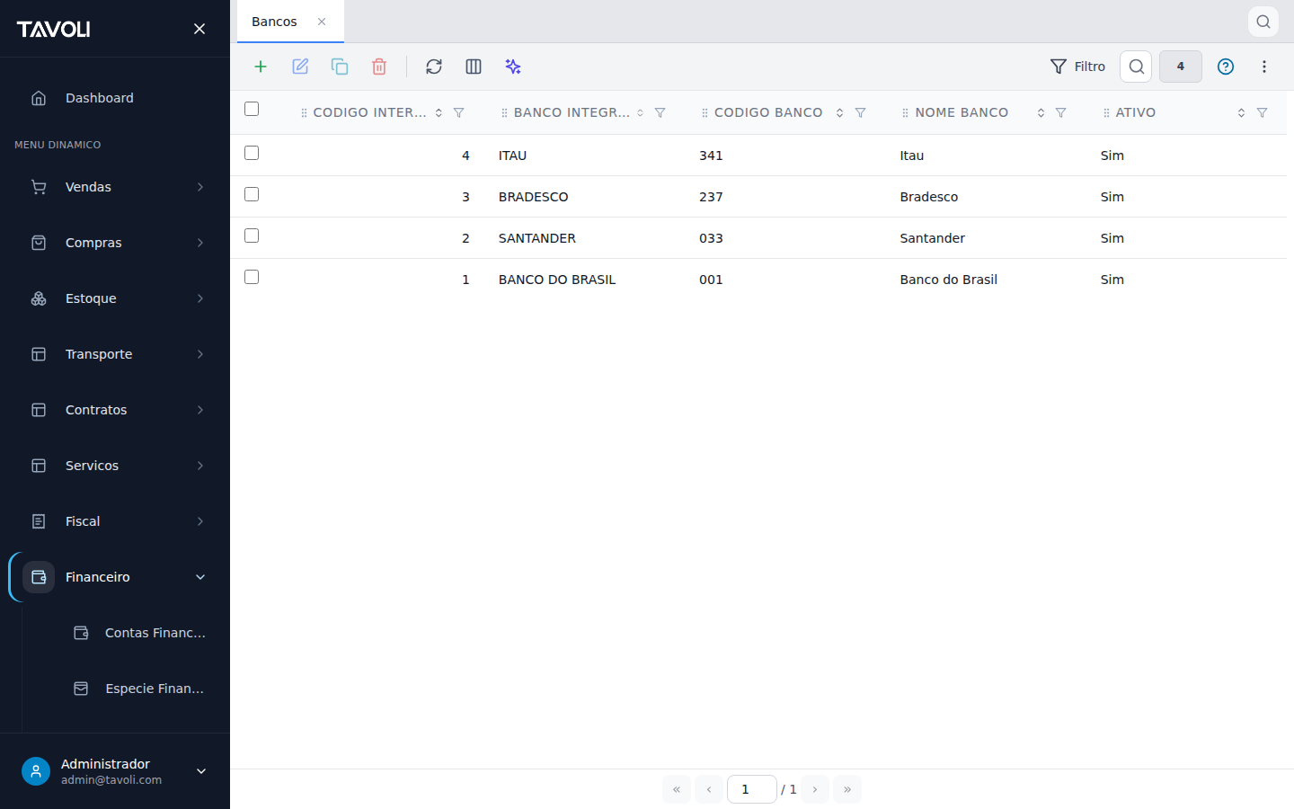Click the green add new record icon
This screenshot has width=1294, height=809.
tap(261, 67)
